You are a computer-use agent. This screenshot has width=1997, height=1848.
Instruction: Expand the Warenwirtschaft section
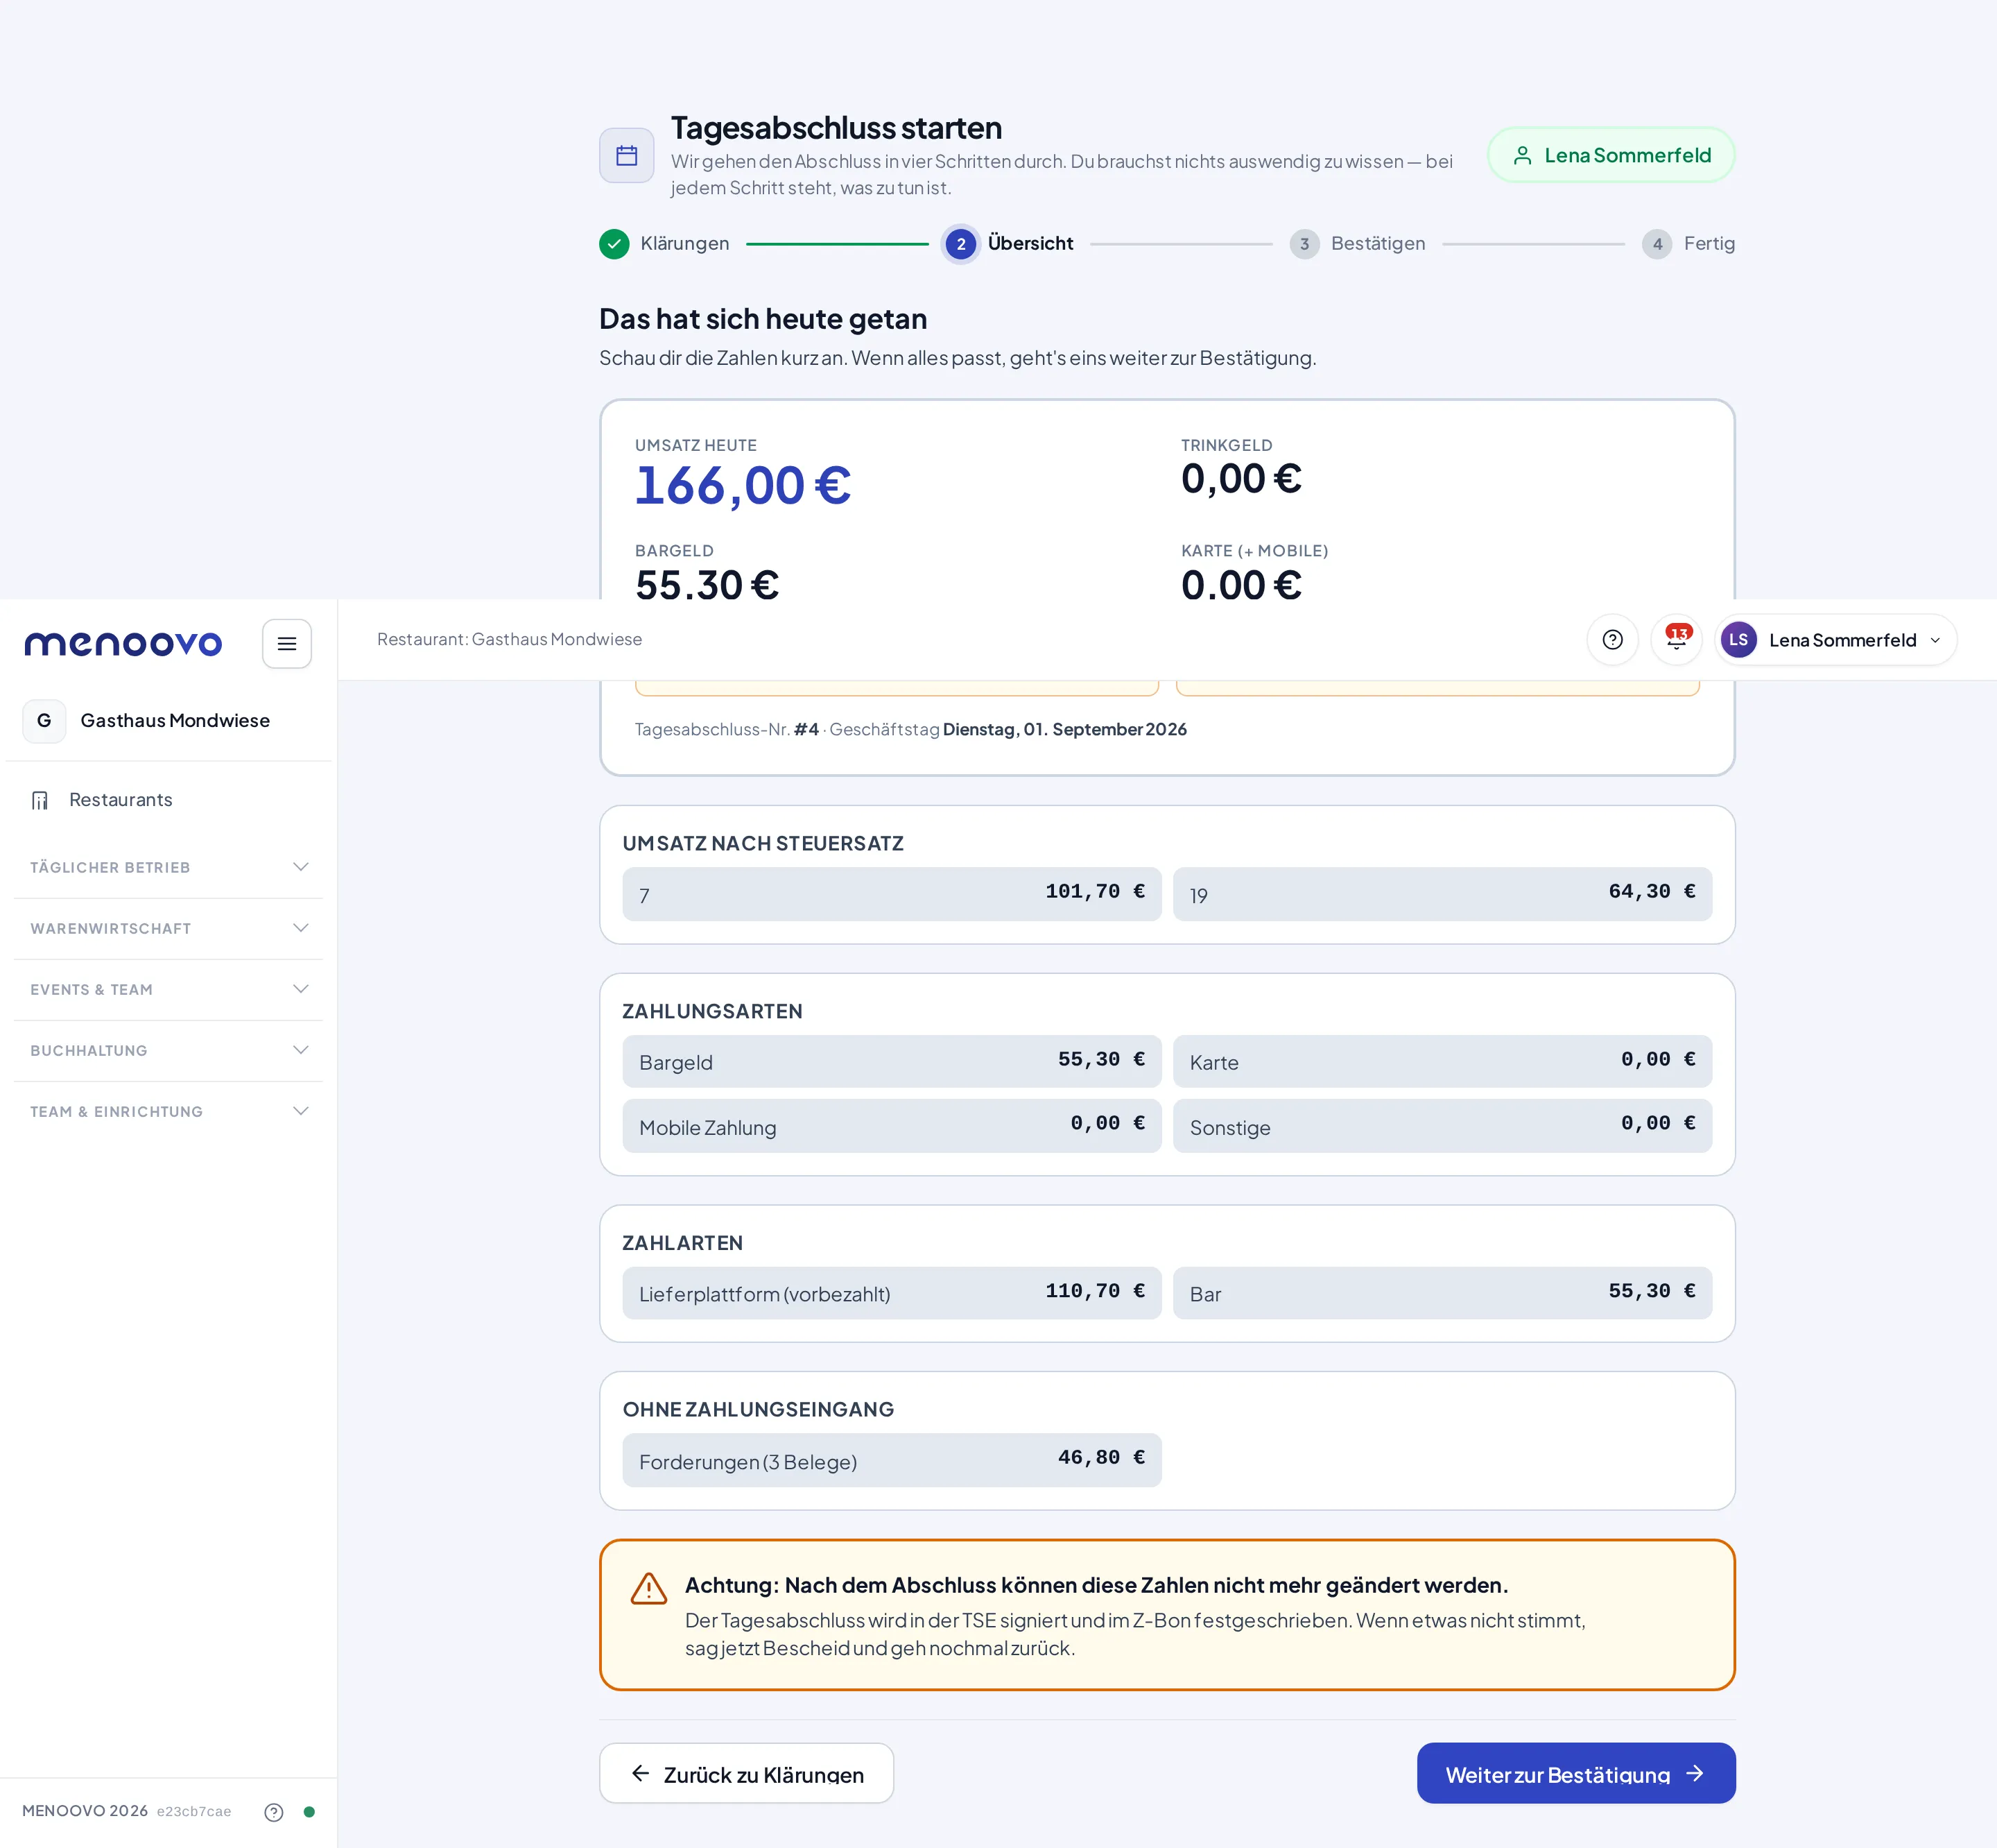click(168, 928)
